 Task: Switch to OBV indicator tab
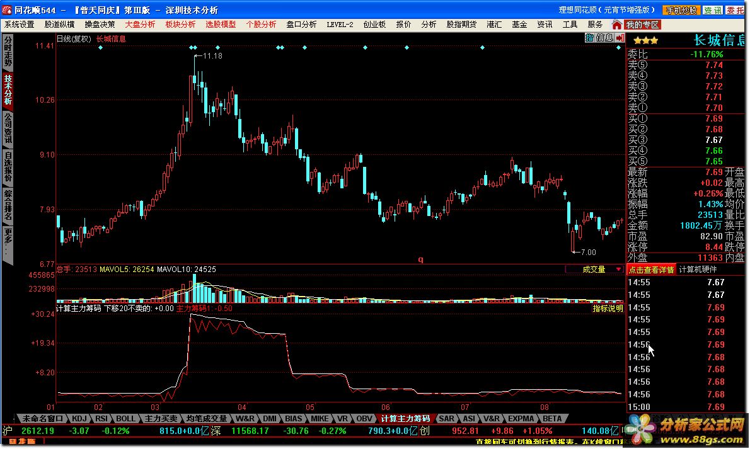click(364, 418)
